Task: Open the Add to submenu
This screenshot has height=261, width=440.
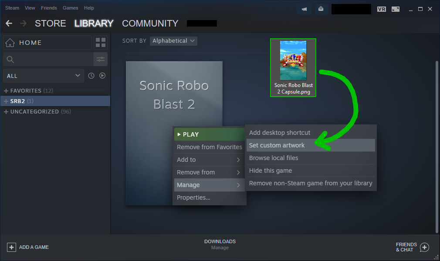Action: tap(210, 160)
